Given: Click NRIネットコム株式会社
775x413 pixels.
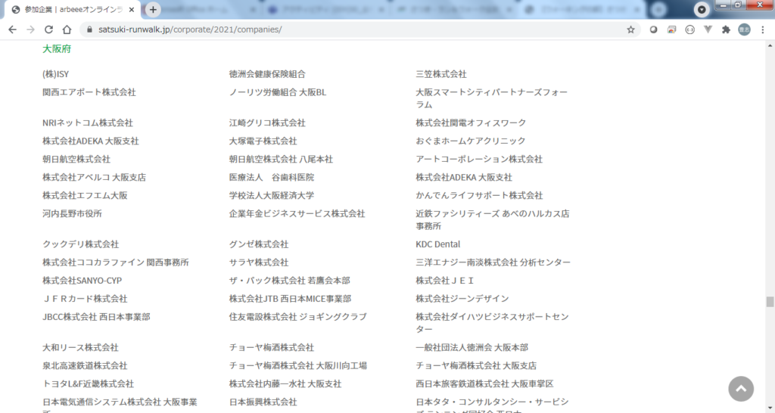Looking at the screenshot, I should pyautogui.click(x=88, y=123).
